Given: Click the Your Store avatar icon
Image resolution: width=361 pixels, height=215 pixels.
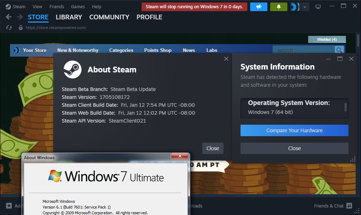Looking at the screenshot, I should [16, 50].
